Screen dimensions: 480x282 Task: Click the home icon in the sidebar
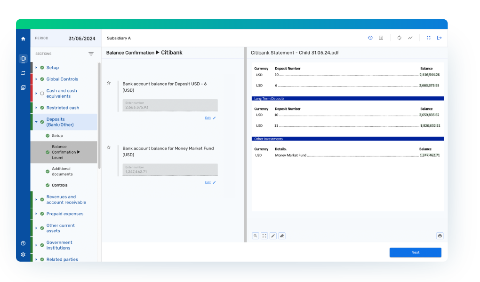point(23,39)
